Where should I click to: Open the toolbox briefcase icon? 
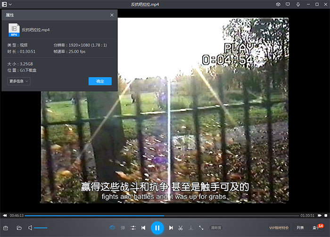(6, 228)
